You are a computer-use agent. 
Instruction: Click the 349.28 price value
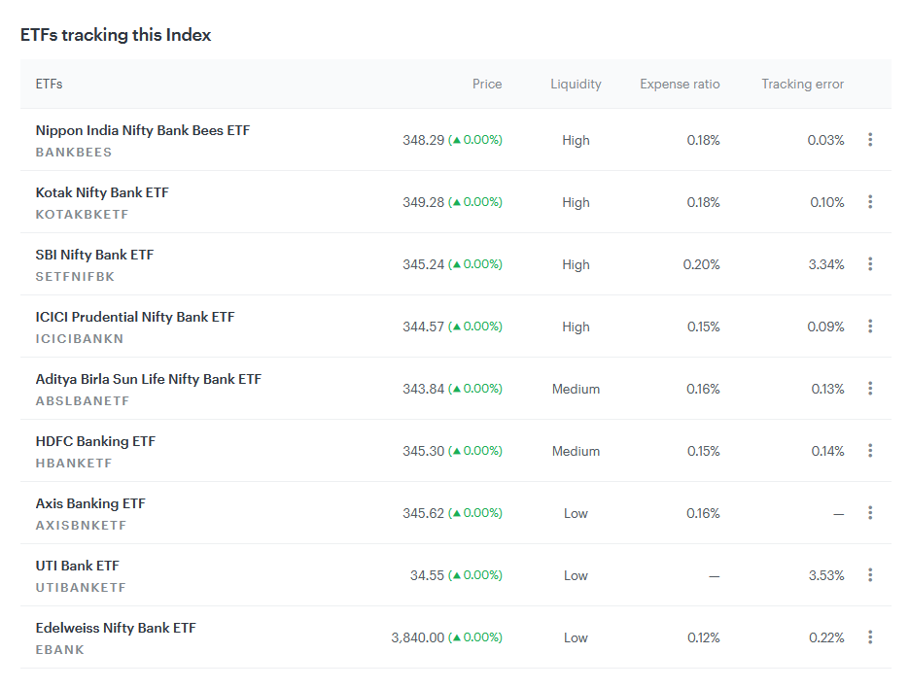pos(424,202)
